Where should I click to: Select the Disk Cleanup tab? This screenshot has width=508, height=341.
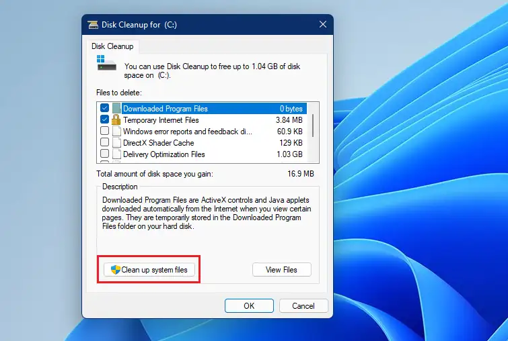point(112,46)
